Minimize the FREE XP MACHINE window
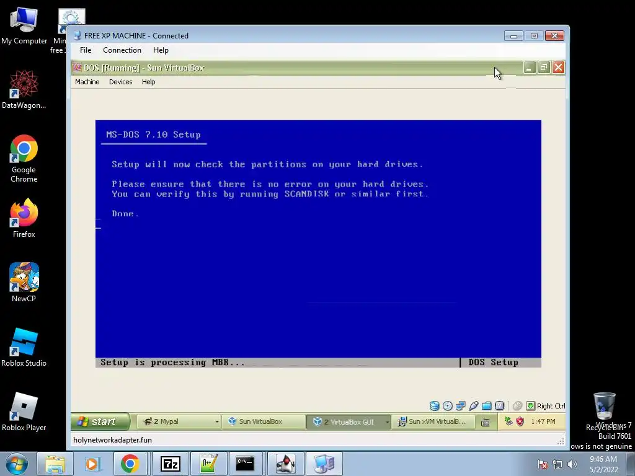This screenshot has height=476, width=635. click(513, 35)
